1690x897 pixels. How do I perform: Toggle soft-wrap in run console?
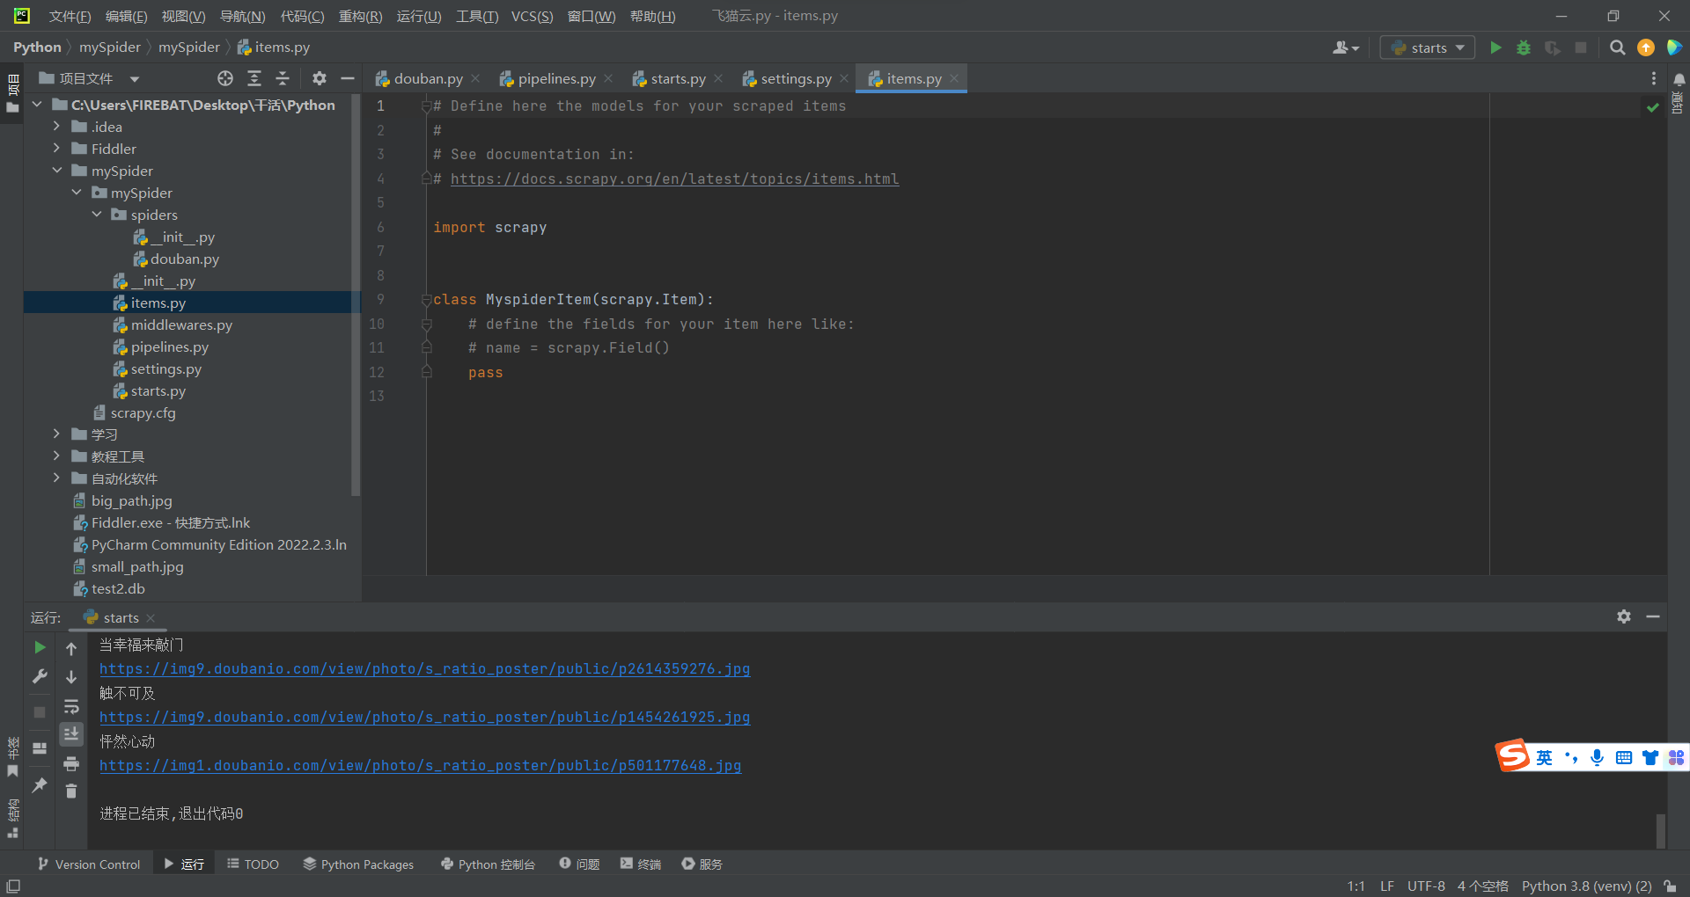click(x=71, y=706)
